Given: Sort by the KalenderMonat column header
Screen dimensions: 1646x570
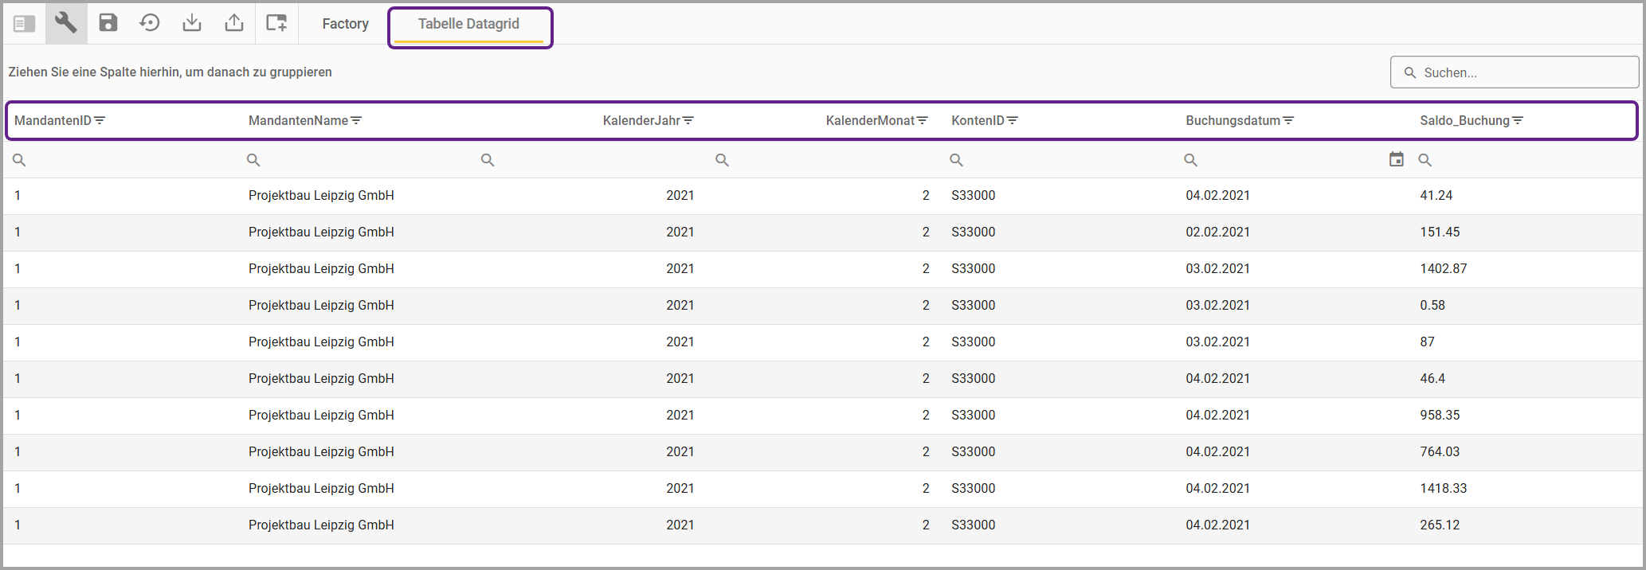Looking at the screenshot, I should pos(869,121).
